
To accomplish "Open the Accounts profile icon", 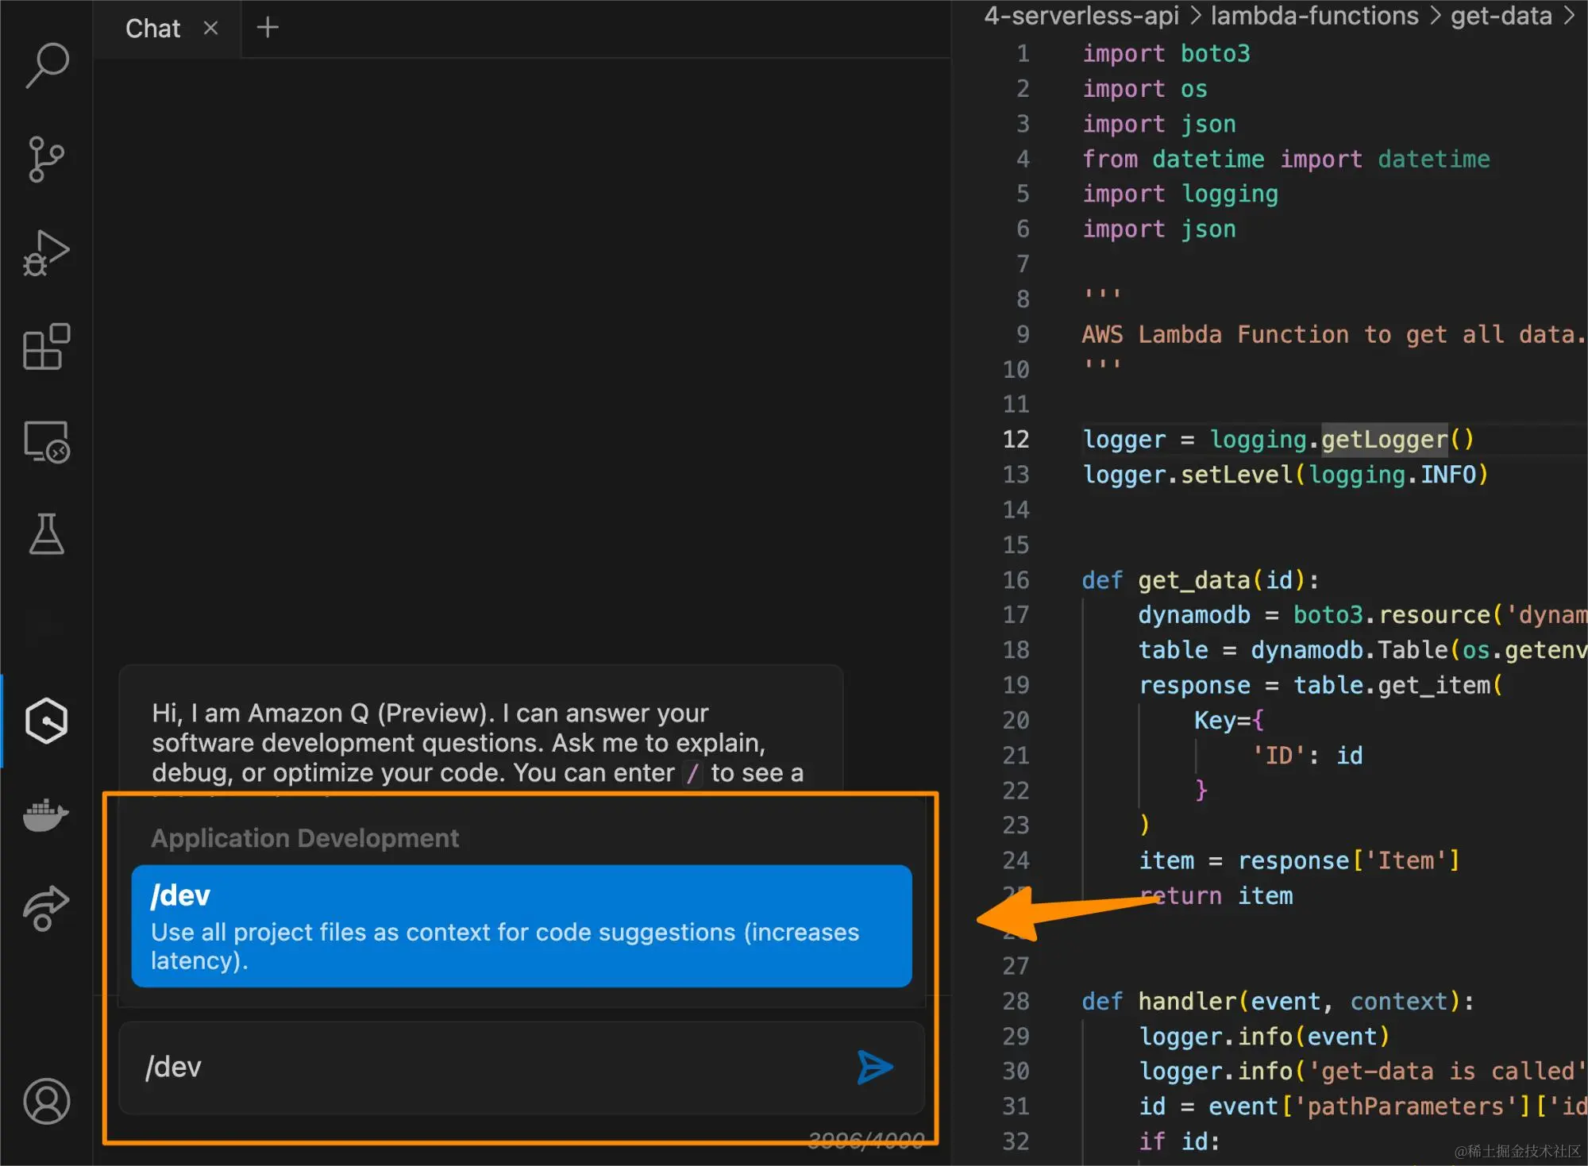I will click(x=47, y=1101).
